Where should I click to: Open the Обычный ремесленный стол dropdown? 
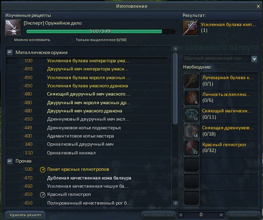point(254,59)
